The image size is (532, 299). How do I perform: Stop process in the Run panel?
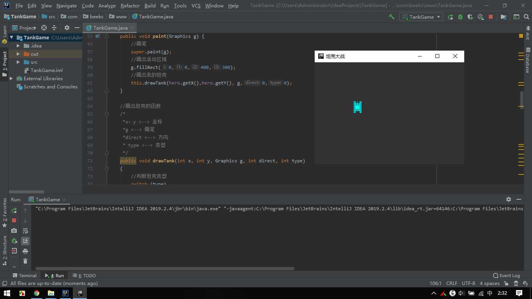(x=14, y=220)
